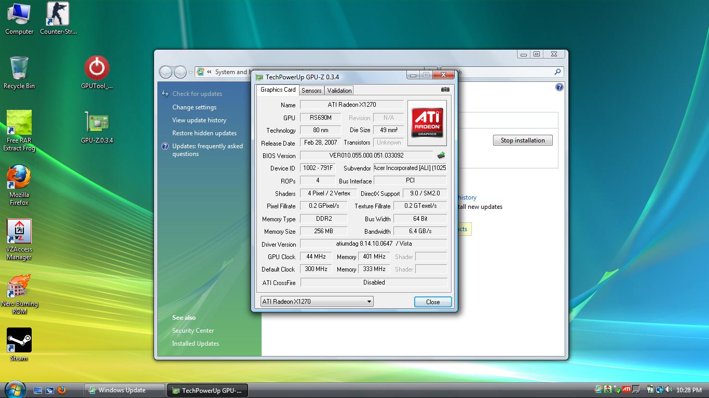Select the Counter-Strike desktop shortcut
Image resolution: width=709 pixels, height=398 pixels.
tap(58, 19)
